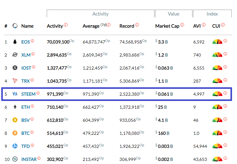Sort by the Name column header
Screen dimensions: 237x164
point(27,26)
